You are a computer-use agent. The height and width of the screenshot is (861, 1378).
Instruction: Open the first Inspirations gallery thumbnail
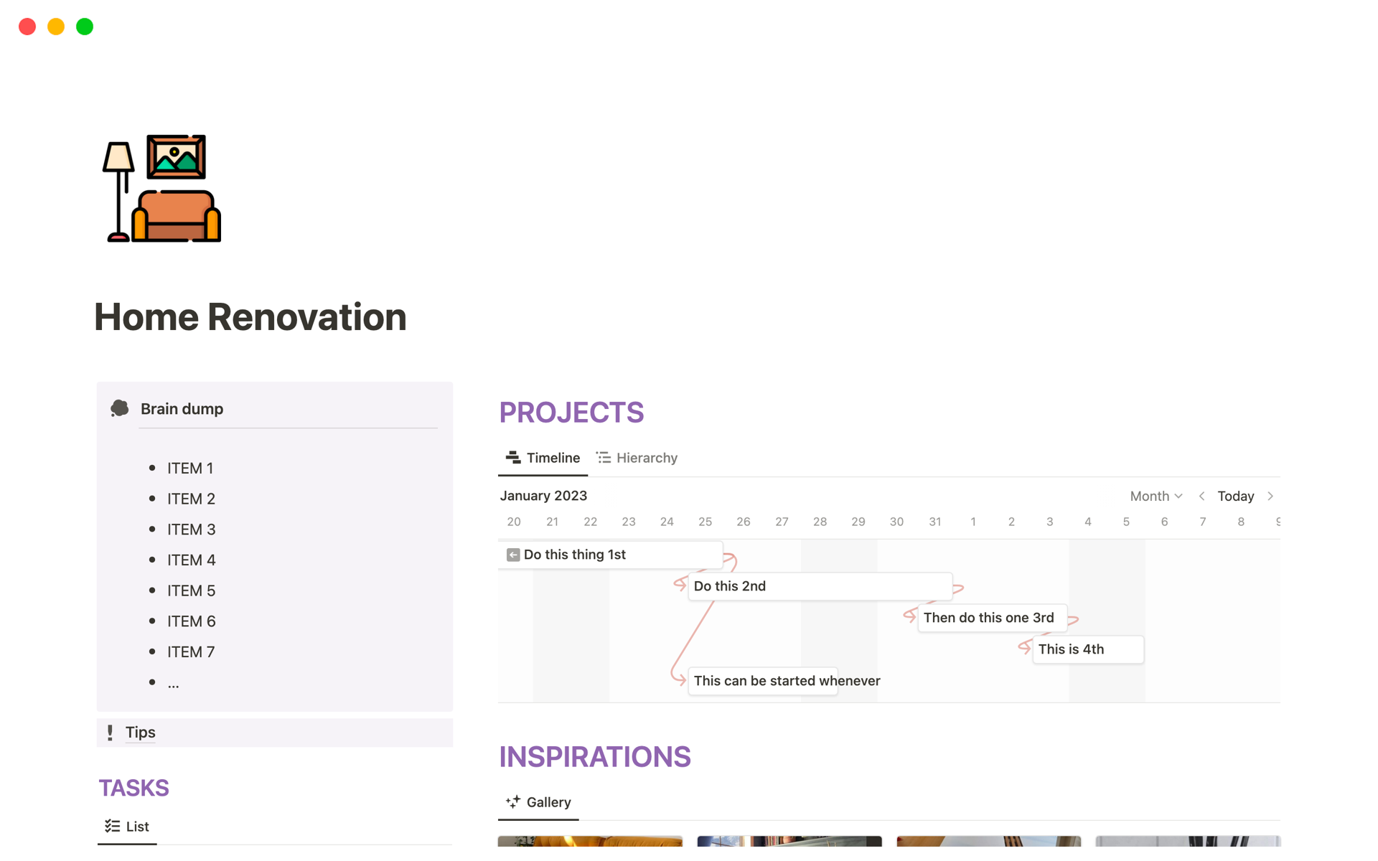[590, 841]
